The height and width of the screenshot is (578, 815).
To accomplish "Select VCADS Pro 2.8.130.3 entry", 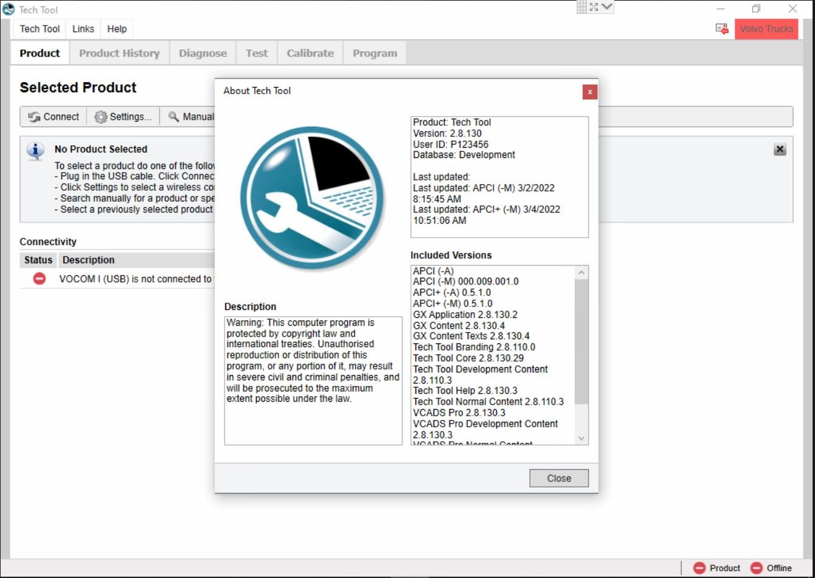I will click(x=459, y=413).
